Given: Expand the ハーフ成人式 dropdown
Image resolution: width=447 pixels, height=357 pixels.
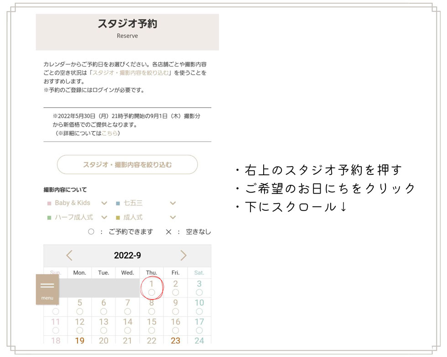Looking at the screenshot, I should (x=104, y=218).
